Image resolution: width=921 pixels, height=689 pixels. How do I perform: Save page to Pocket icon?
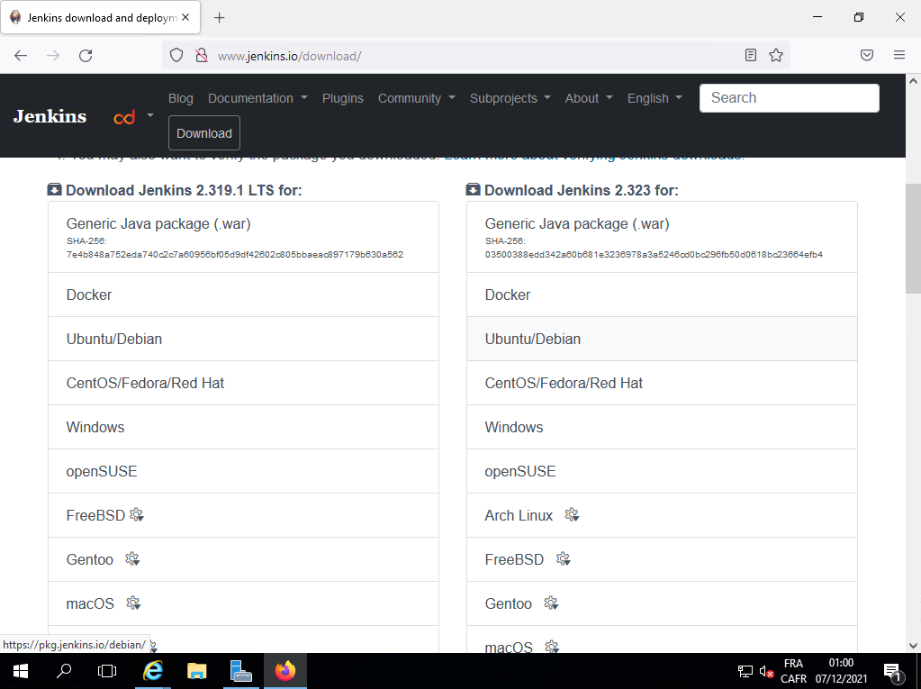click(867, 56)
